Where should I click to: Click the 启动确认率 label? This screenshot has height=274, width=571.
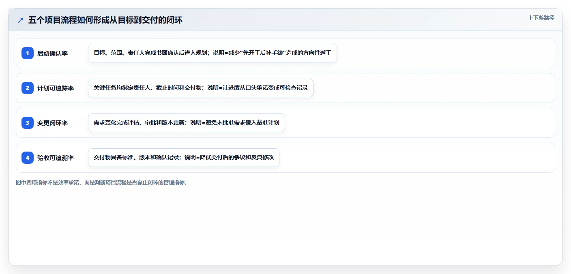click(52, 54)
